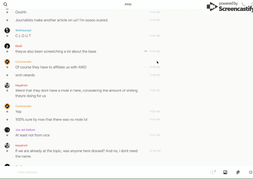
Task: Open the conversation search magnifier
Action: [x=5, y=4]
